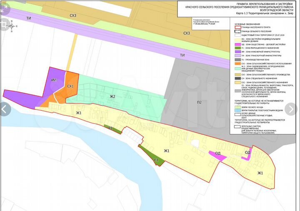Click the purple ИИ zone on map

point(53,80)
